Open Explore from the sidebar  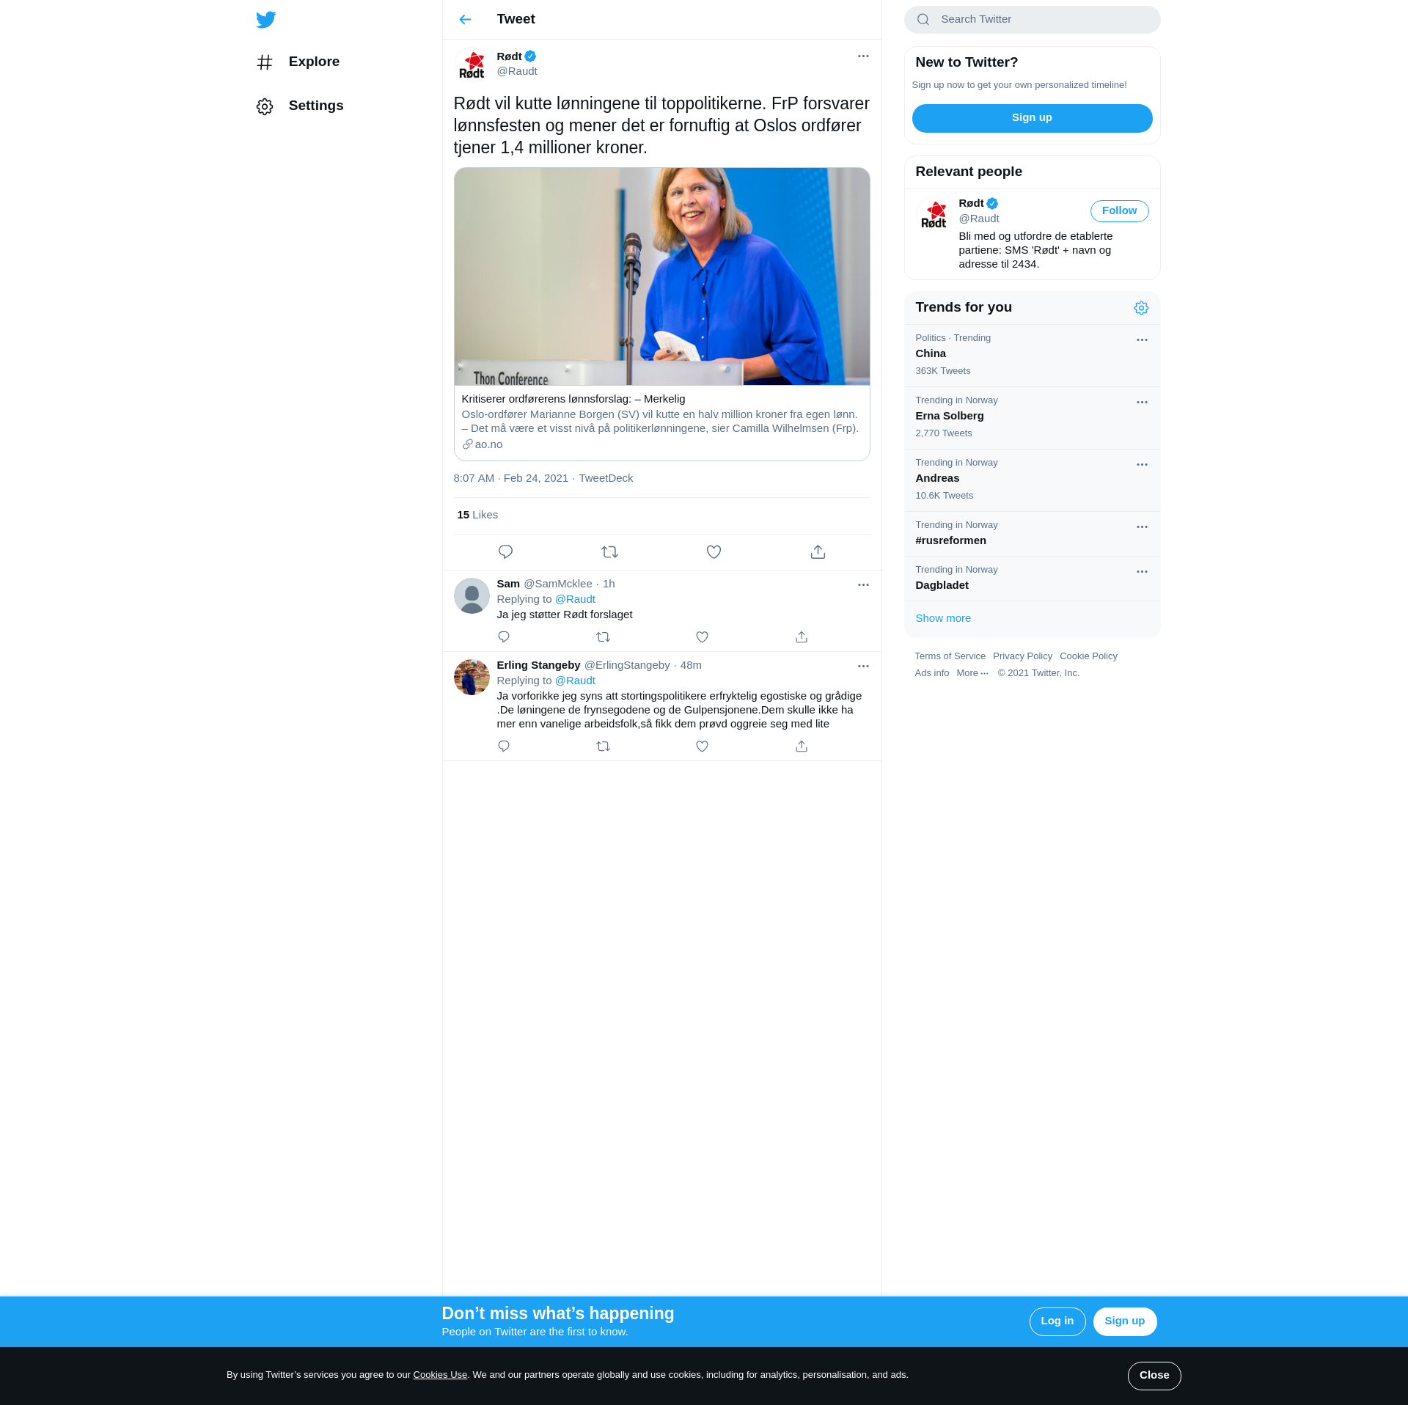click(x=298, y=62)
